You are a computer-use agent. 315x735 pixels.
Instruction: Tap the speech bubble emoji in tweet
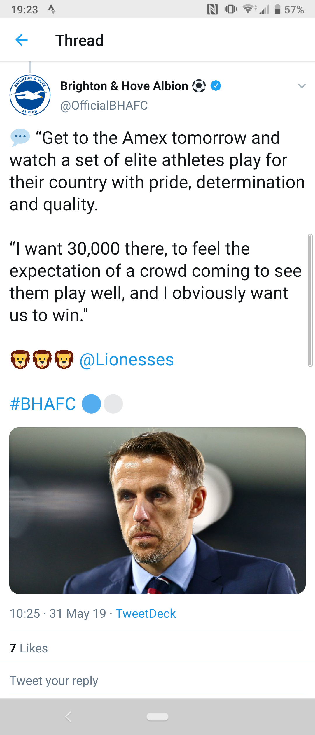[x=20, y=137]
